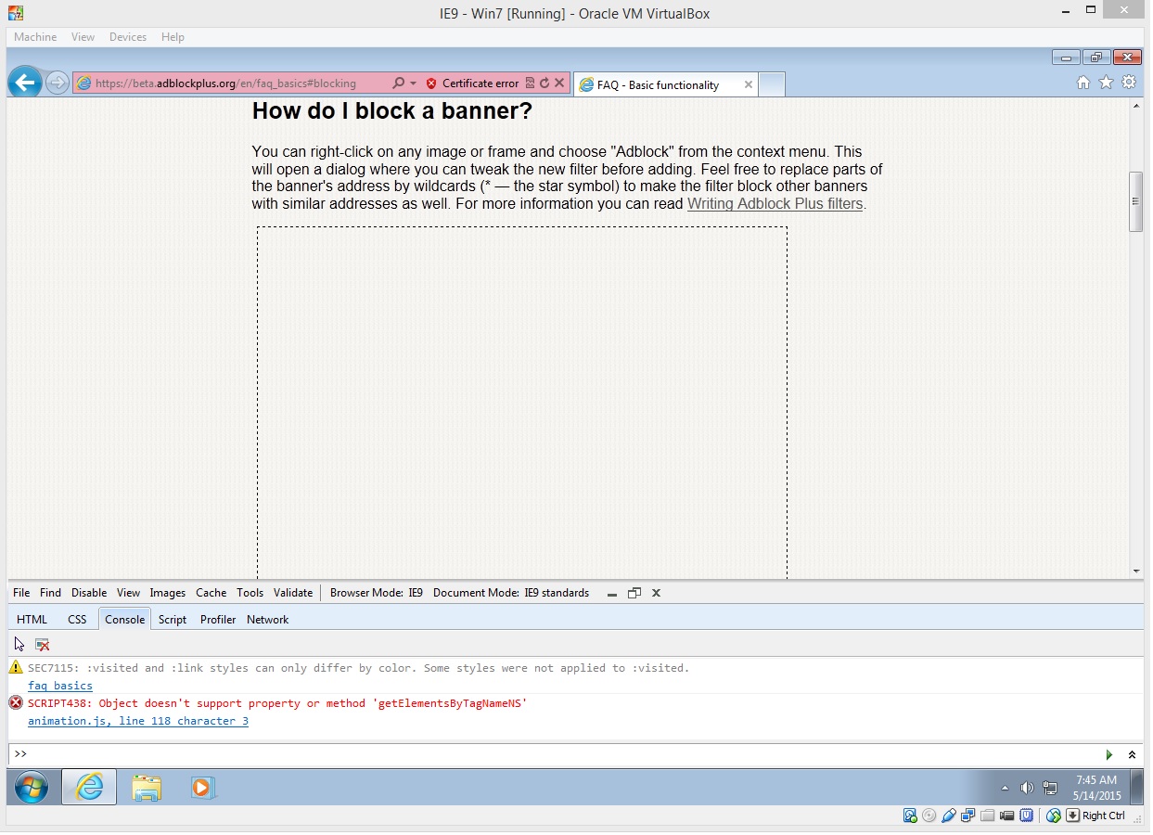
Task: Click the Internet Explorer taskbar icon
Action: point(89,788)
